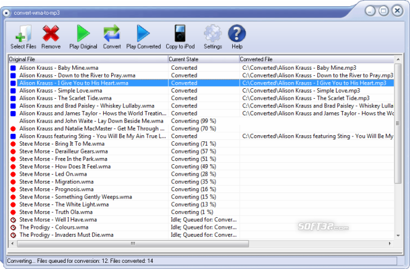This screenshot has width=410, height=269.
Task: Click the Select Files toolbar icon
Action: [23, 33]
